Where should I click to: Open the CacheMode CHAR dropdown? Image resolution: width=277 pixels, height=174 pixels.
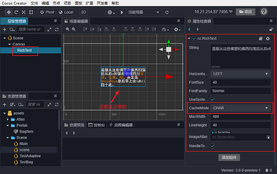[240, 108]
